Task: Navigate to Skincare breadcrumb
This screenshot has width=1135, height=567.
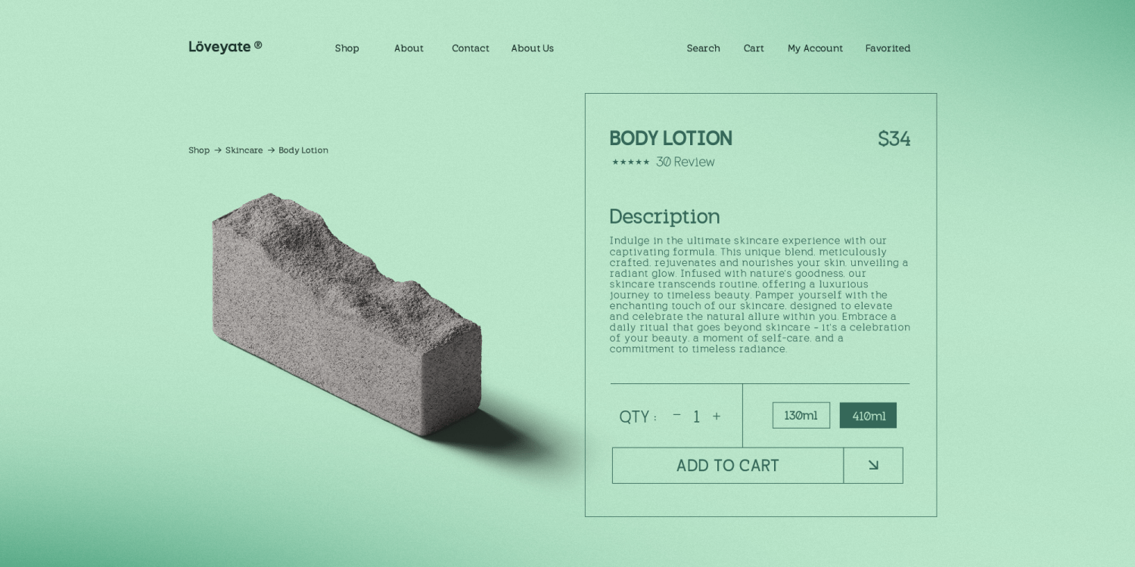Action: [x=244, y=150]
